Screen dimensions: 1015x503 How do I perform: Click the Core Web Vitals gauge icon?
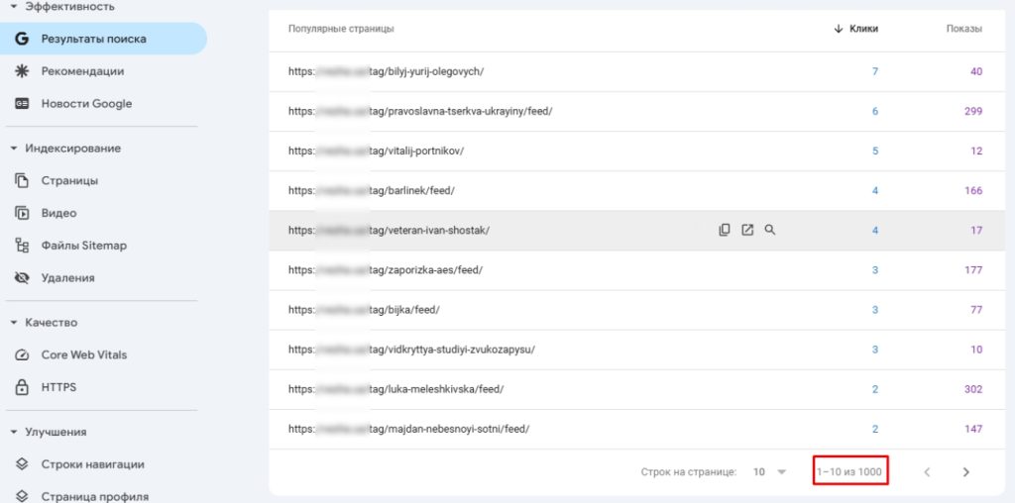click(22, 354)
